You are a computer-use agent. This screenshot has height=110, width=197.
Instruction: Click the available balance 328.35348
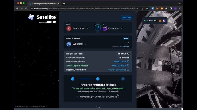[125, 46]
